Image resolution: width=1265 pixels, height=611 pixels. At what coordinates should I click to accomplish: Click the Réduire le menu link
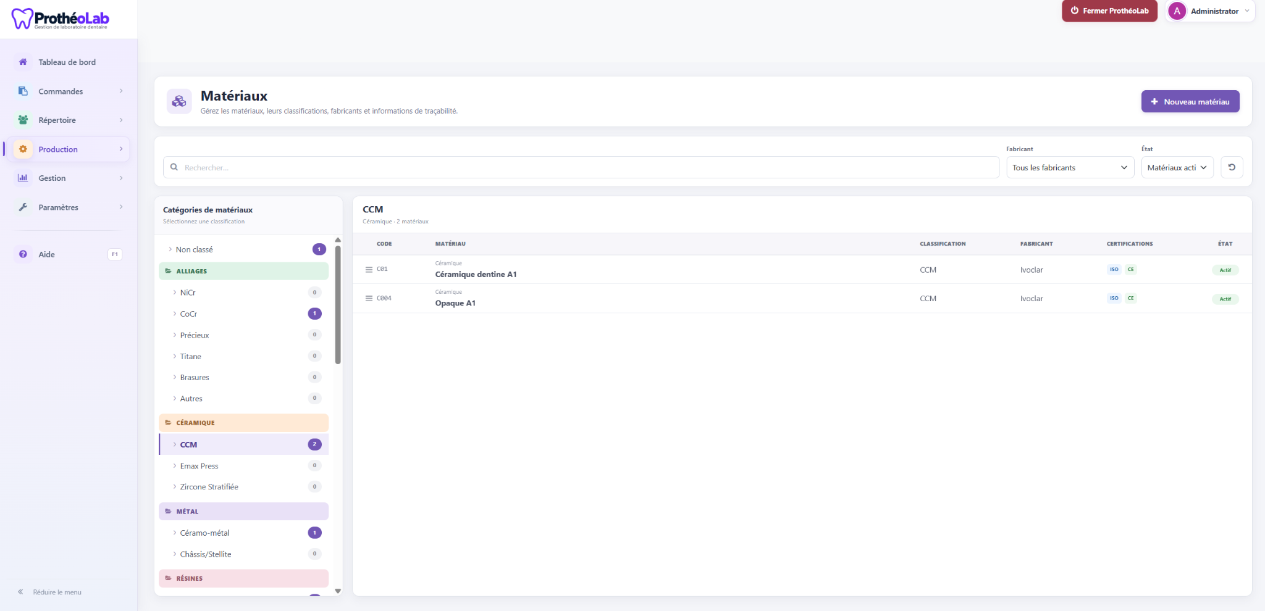[57, 592]
